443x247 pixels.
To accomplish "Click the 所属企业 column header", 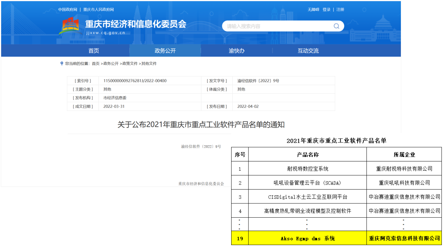I will [x=404, y=155].
